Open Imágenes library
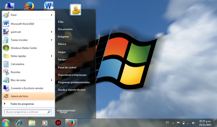The image size is (217, 127). (63, 37)
